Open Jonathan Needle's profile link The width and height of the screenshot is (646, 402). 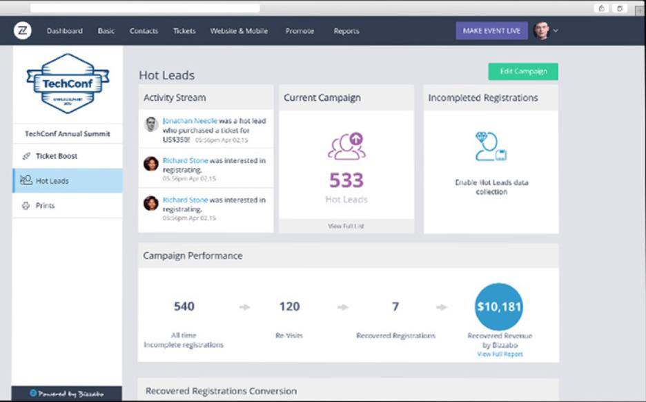click(x=190, y=121)
